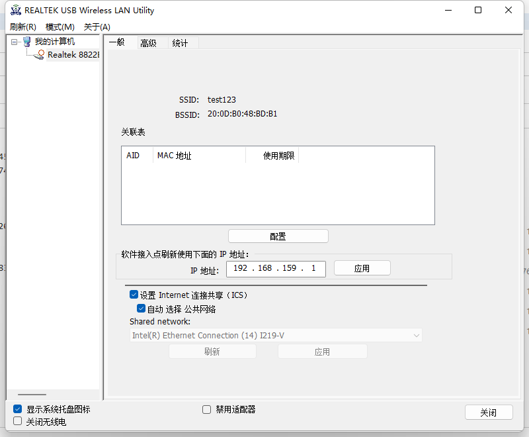Click the 刷新 button under Shared network
Viewport: 529px width, 437px height.
[x=212, y=352]
